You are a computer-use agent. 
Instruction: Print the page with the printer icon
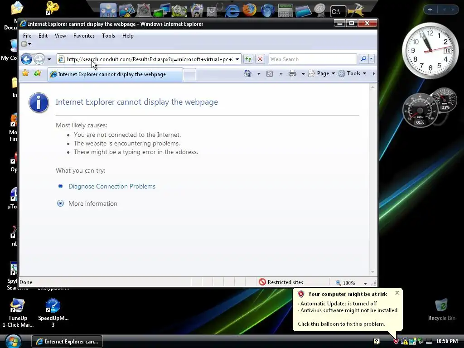[x=292, y=74]
